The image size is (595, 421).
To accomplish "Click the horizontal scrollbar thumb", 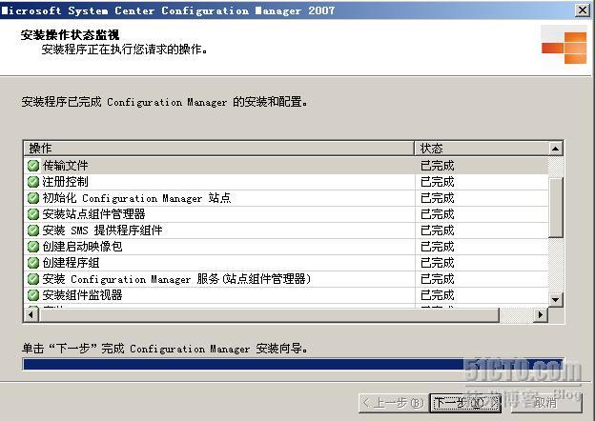I will click(x=269, y=314).
